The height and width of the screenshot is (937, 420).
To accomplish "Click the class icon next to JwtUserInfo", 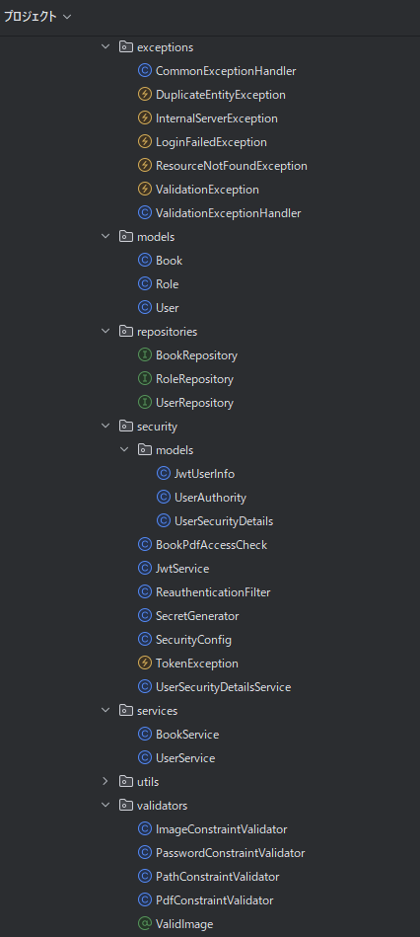I will [x=163, y=474].
